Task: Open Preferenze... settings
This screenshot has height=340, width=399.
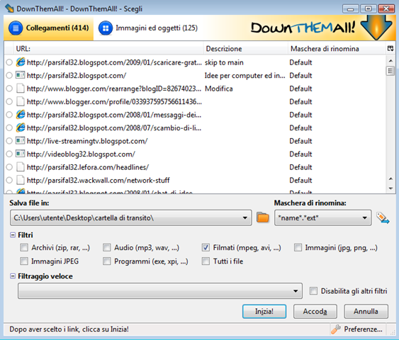Action: (363, 329)
